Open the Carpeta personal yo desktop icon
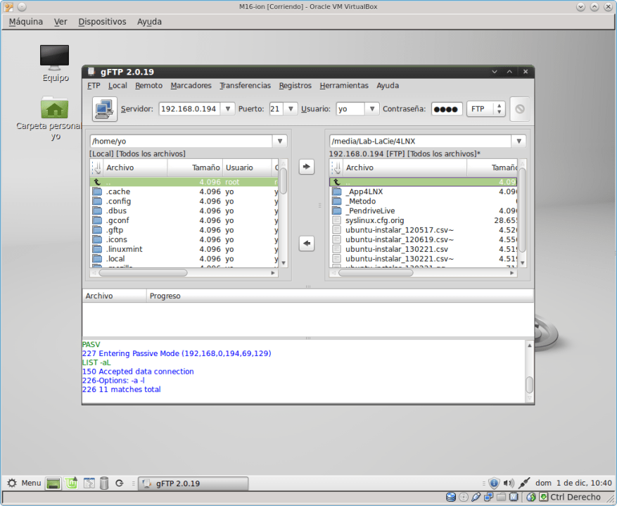The width and height of the screenshot is (617, 506). [x=54, y=108]
